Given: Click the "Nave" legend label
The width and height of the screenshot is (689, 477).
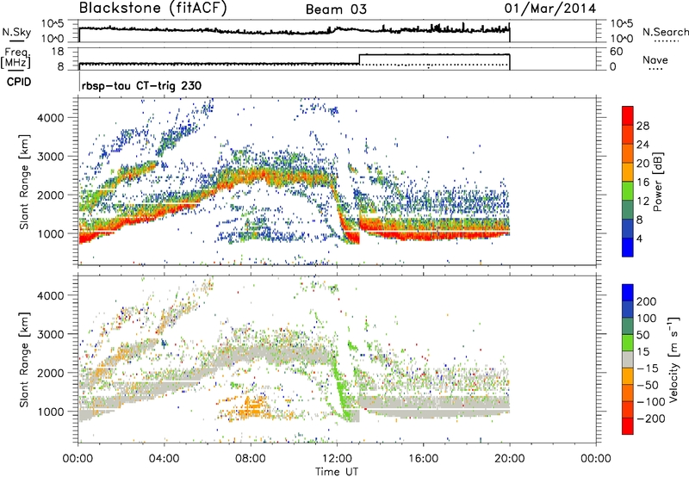Looking at the screenshot, I should click(x=655, y=59).
